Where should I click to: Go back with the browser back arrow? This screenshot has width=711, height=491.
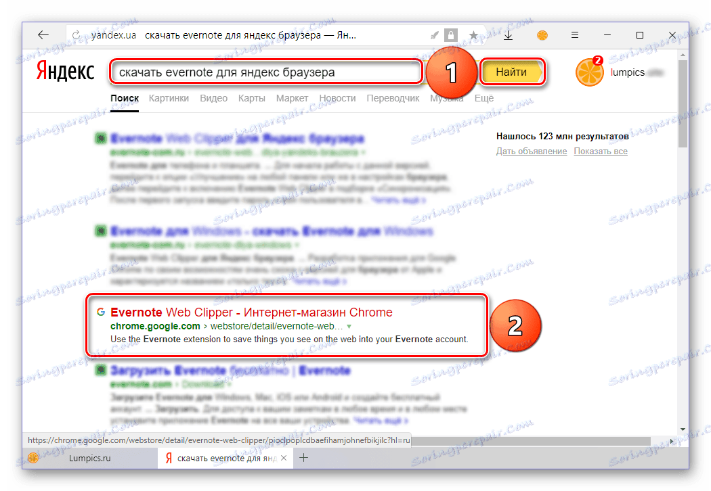tap(43, 35)
